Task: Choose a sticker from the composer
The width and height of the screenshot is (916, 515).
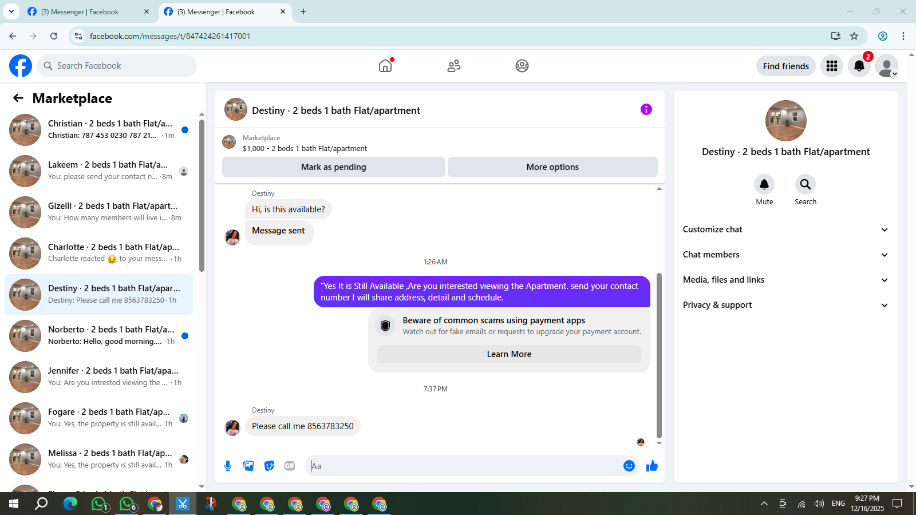Action: click(269, 466)
